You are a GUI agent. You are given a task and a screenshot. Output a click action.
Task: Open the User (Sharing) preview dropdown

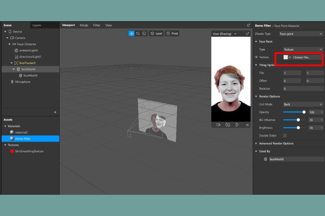(224, 34)
